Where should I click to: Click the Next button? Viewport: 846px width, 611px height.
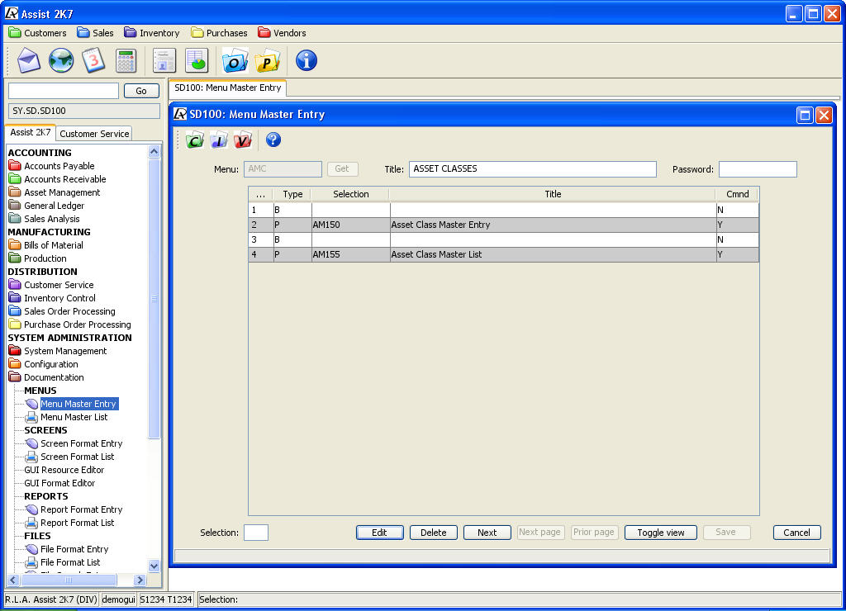tap(487, 533)
